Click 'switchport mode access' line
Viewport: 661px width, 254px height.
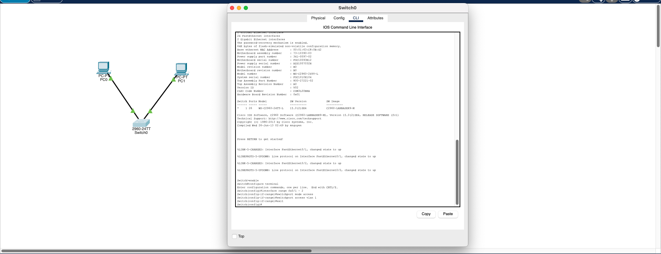275,194
